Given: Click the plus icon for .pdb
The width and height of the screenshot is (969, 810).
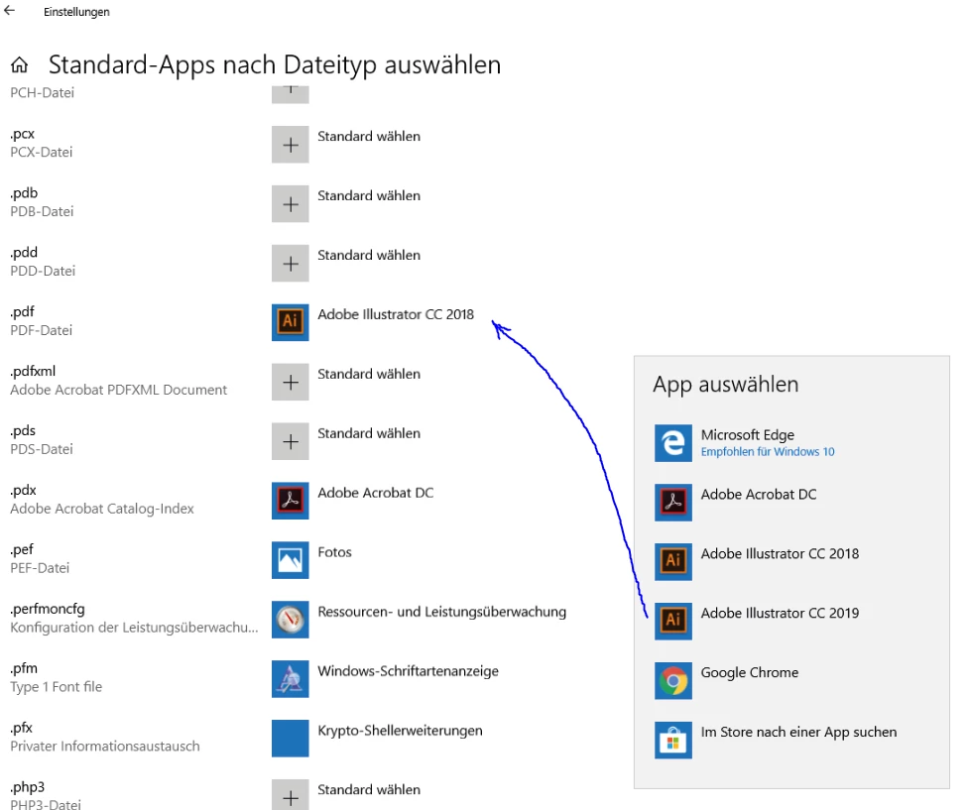Looking at the screenshot, I should pos(290,204).
